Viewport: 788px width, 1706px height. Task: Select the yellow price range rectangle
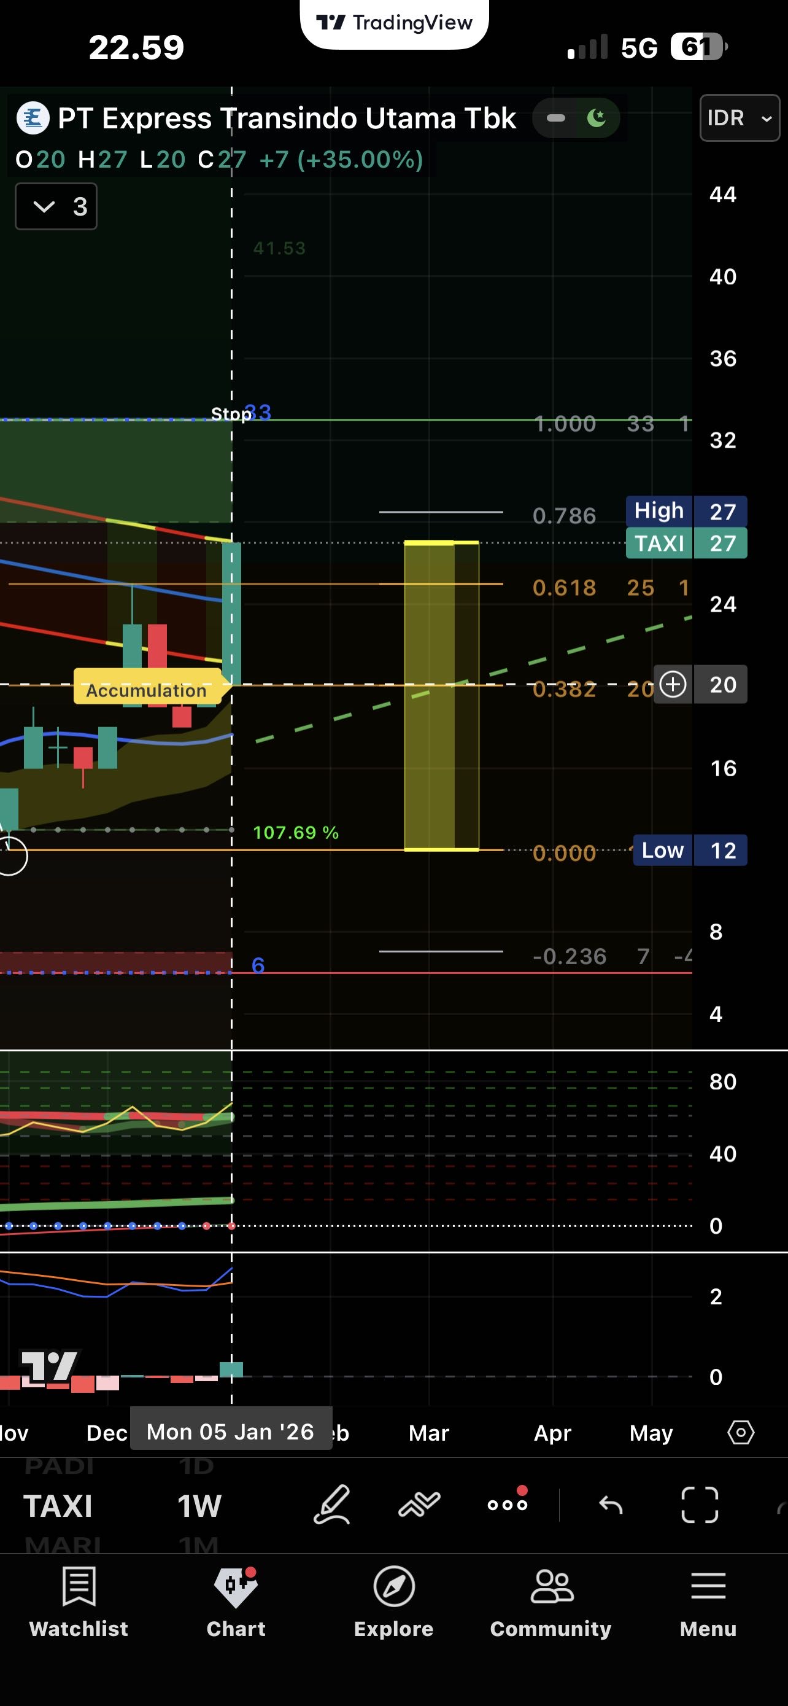(441, 695)
